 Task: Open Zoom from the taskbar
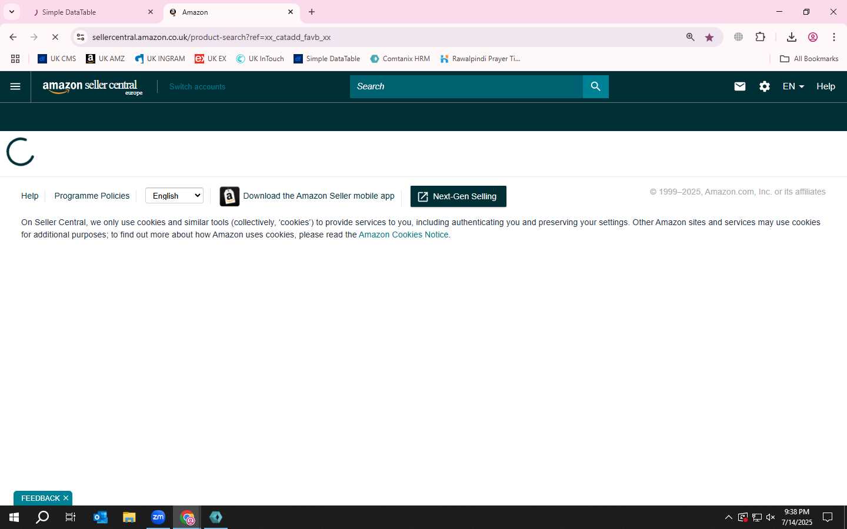[158, 517]
